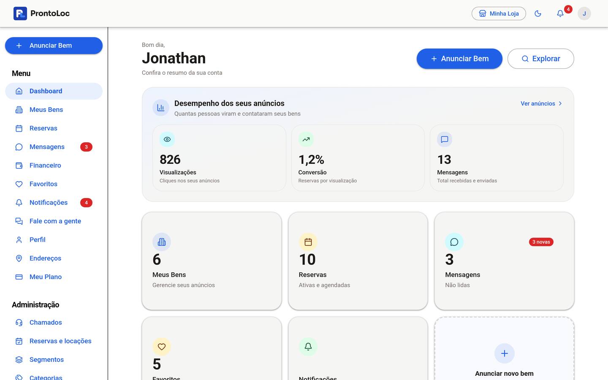Click "Reservas por visualização" caption
608x380 pixels.
click(x=328, y=181)
